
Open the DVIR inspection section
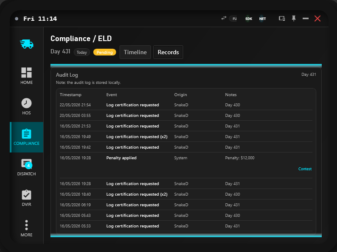pyautogui.click(x=26, y=198)
